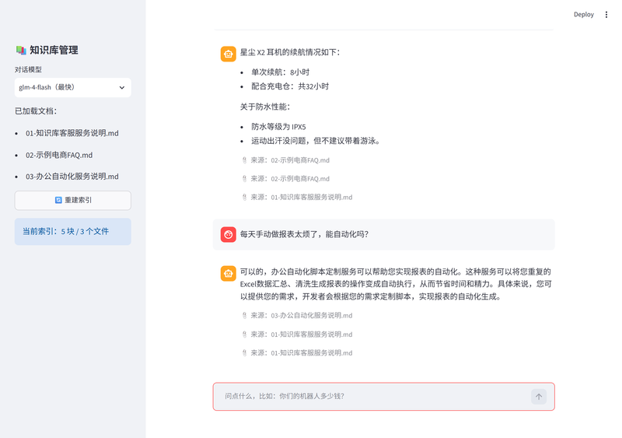The height and width of the screenshot is (438, 622).
Task: Click the refresh icon in 重建索引
Action: click(x=58, y=200)
